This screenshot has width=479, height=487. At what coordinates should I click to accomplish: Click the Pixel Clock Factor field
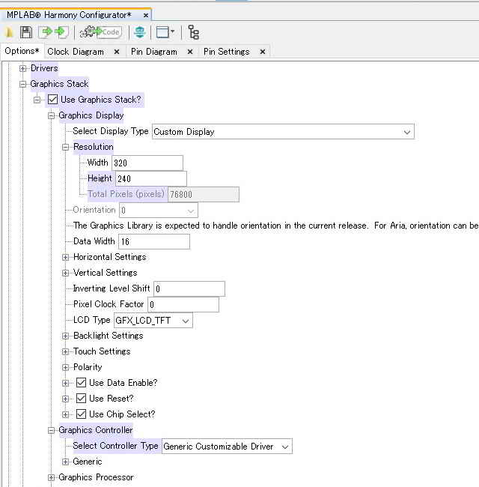point(183,305)
